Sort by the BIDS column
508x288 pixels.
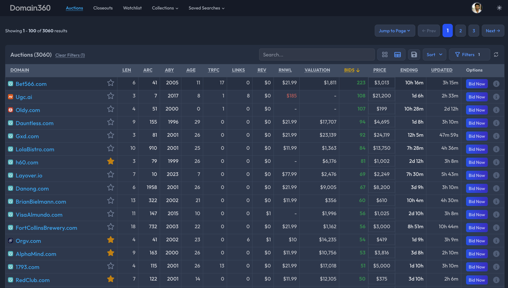[352, 70]
